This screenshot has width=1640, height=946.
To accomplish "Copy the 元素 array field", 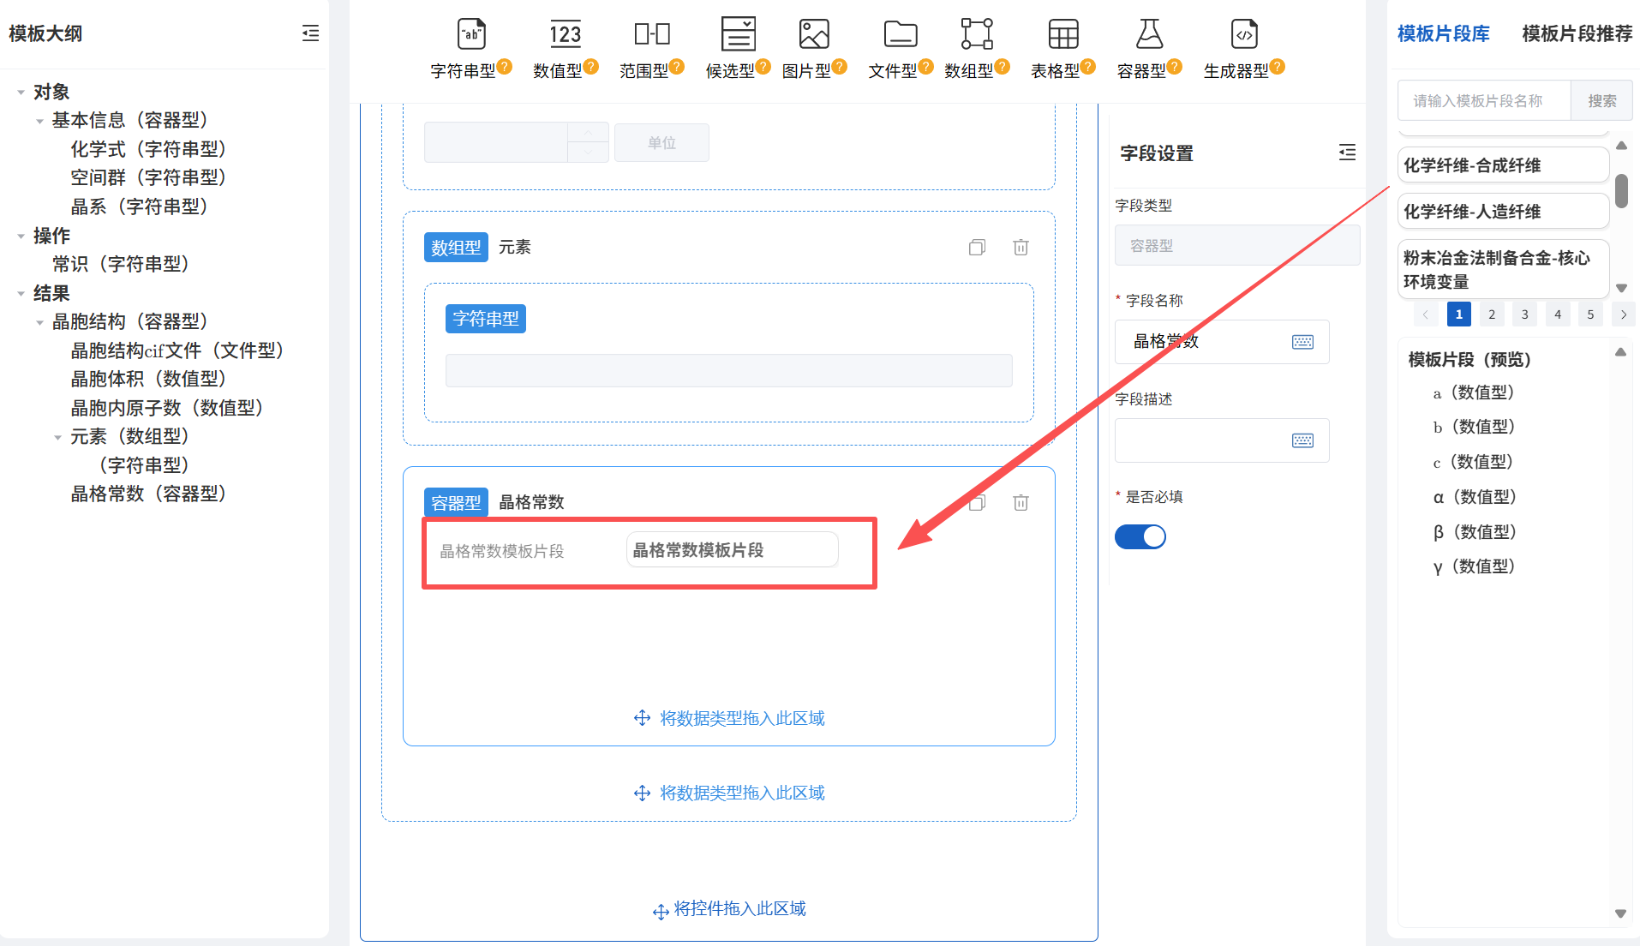I will [x=976, y=247].
